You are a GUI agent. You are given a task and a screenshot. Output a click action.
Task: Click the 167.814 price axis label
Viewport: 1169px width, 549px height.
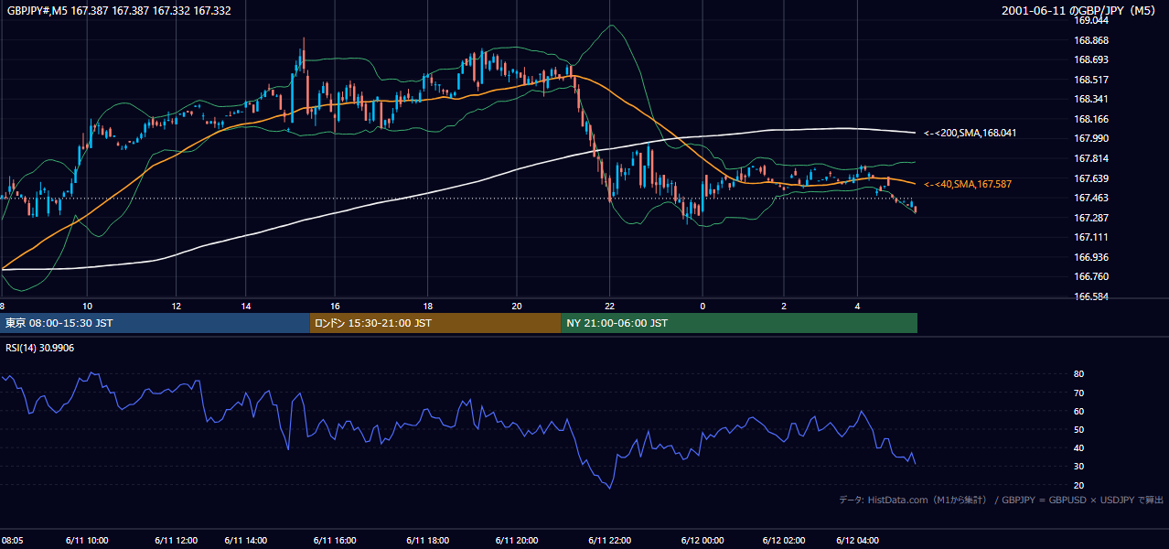(1091, 158)
